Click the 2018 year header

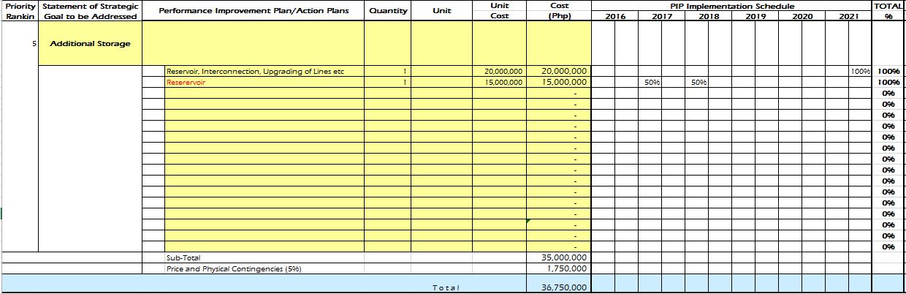pyautogui.click(x=708, y=15)
